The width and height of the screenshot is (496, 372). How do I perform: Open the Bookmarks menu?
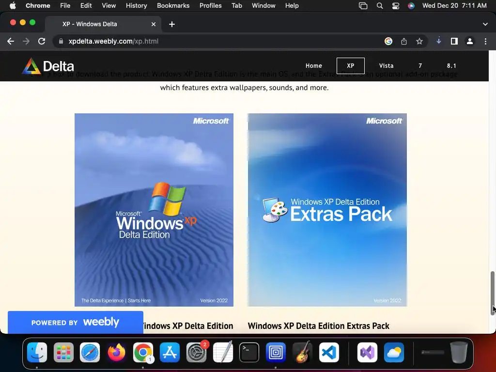click(x=173, y=6)
